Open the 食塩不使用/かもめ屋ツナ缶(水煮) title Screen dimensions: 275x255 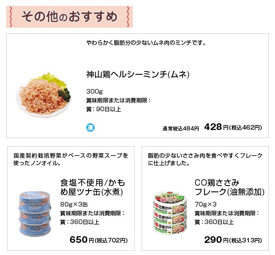pyautogui.click(x=92, y=187)
